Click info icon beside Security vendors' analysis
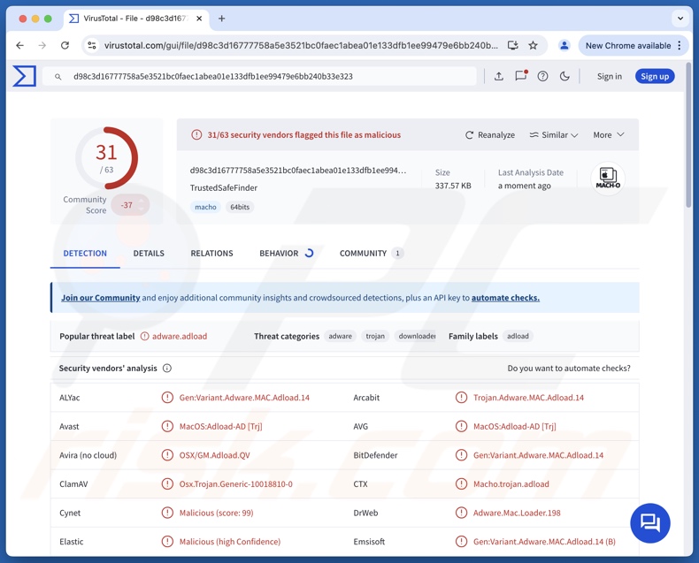Screen dimensions: 699x563 pyautogui.click(x=167, y=369)
